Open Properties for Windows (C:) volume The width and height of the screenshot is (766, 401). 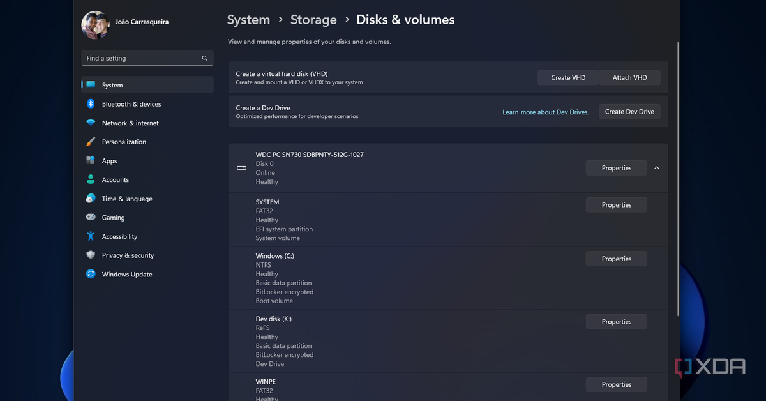(616, 259)
